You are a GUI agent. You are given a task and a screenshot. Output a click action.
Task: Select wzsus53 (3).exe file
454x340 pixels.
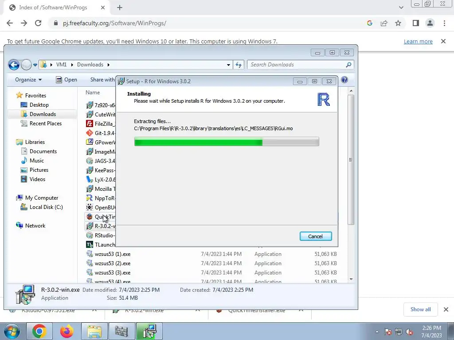(113, 272)
